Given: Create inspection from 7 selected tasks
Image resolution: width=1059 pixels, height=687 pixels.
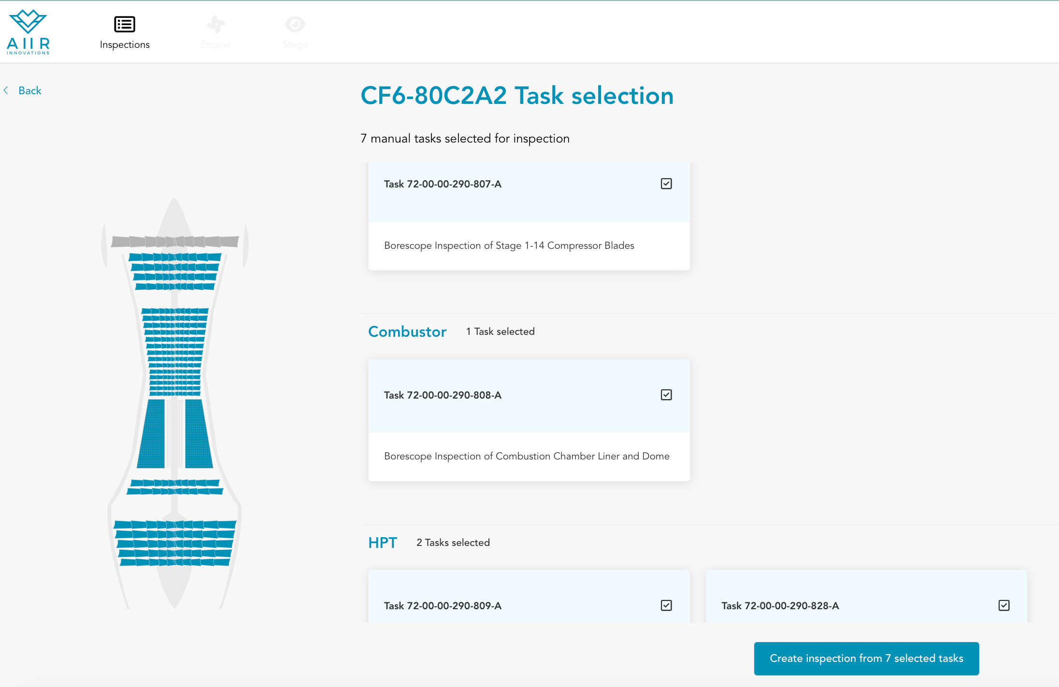Looking at the screenshot, I should click(x=866, y=658).
